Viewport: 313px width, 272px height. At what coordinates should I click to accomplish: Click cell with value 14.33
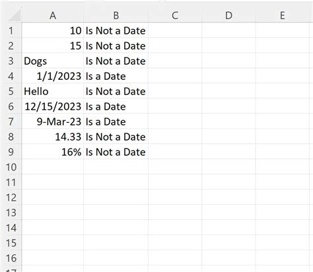53,137
